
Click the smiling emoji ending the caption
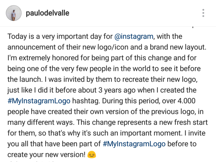[x=91, y=155]
